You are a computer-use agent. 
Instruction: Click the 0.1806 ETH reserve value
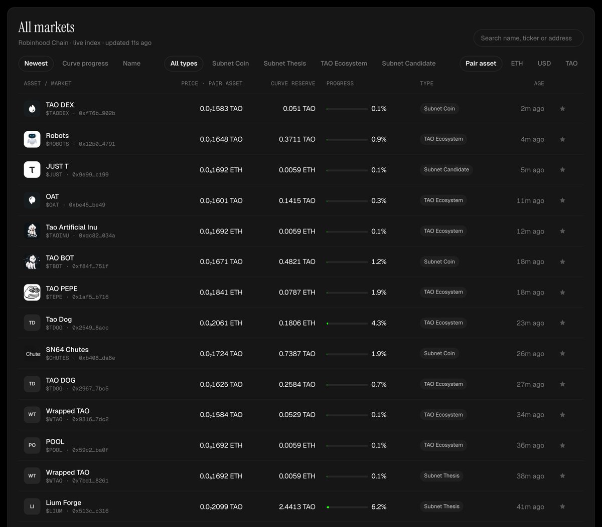click(297, 323)
